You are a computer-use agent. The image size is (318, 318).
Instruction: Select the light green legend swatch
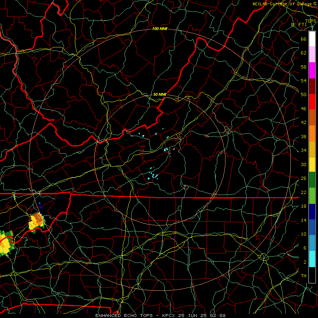click(312, 196)
